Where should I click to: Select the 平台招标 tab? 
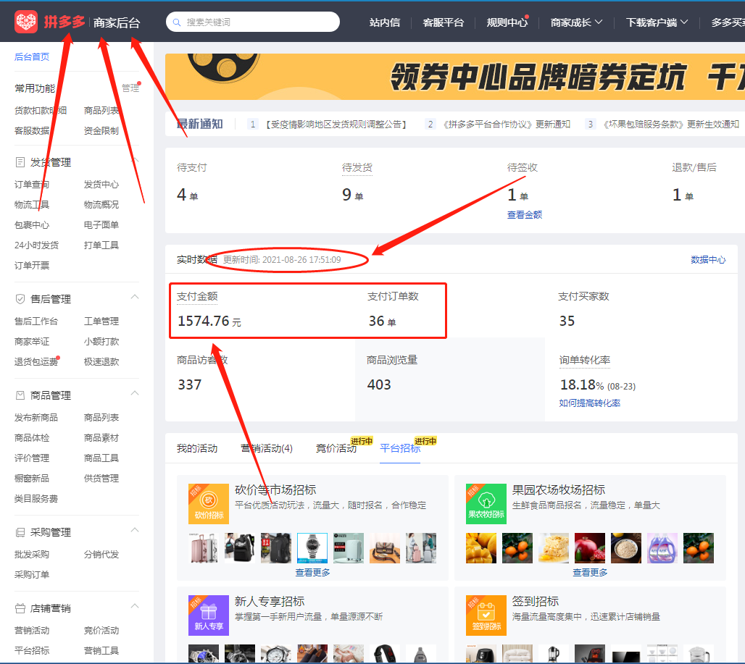click(400, 448)
